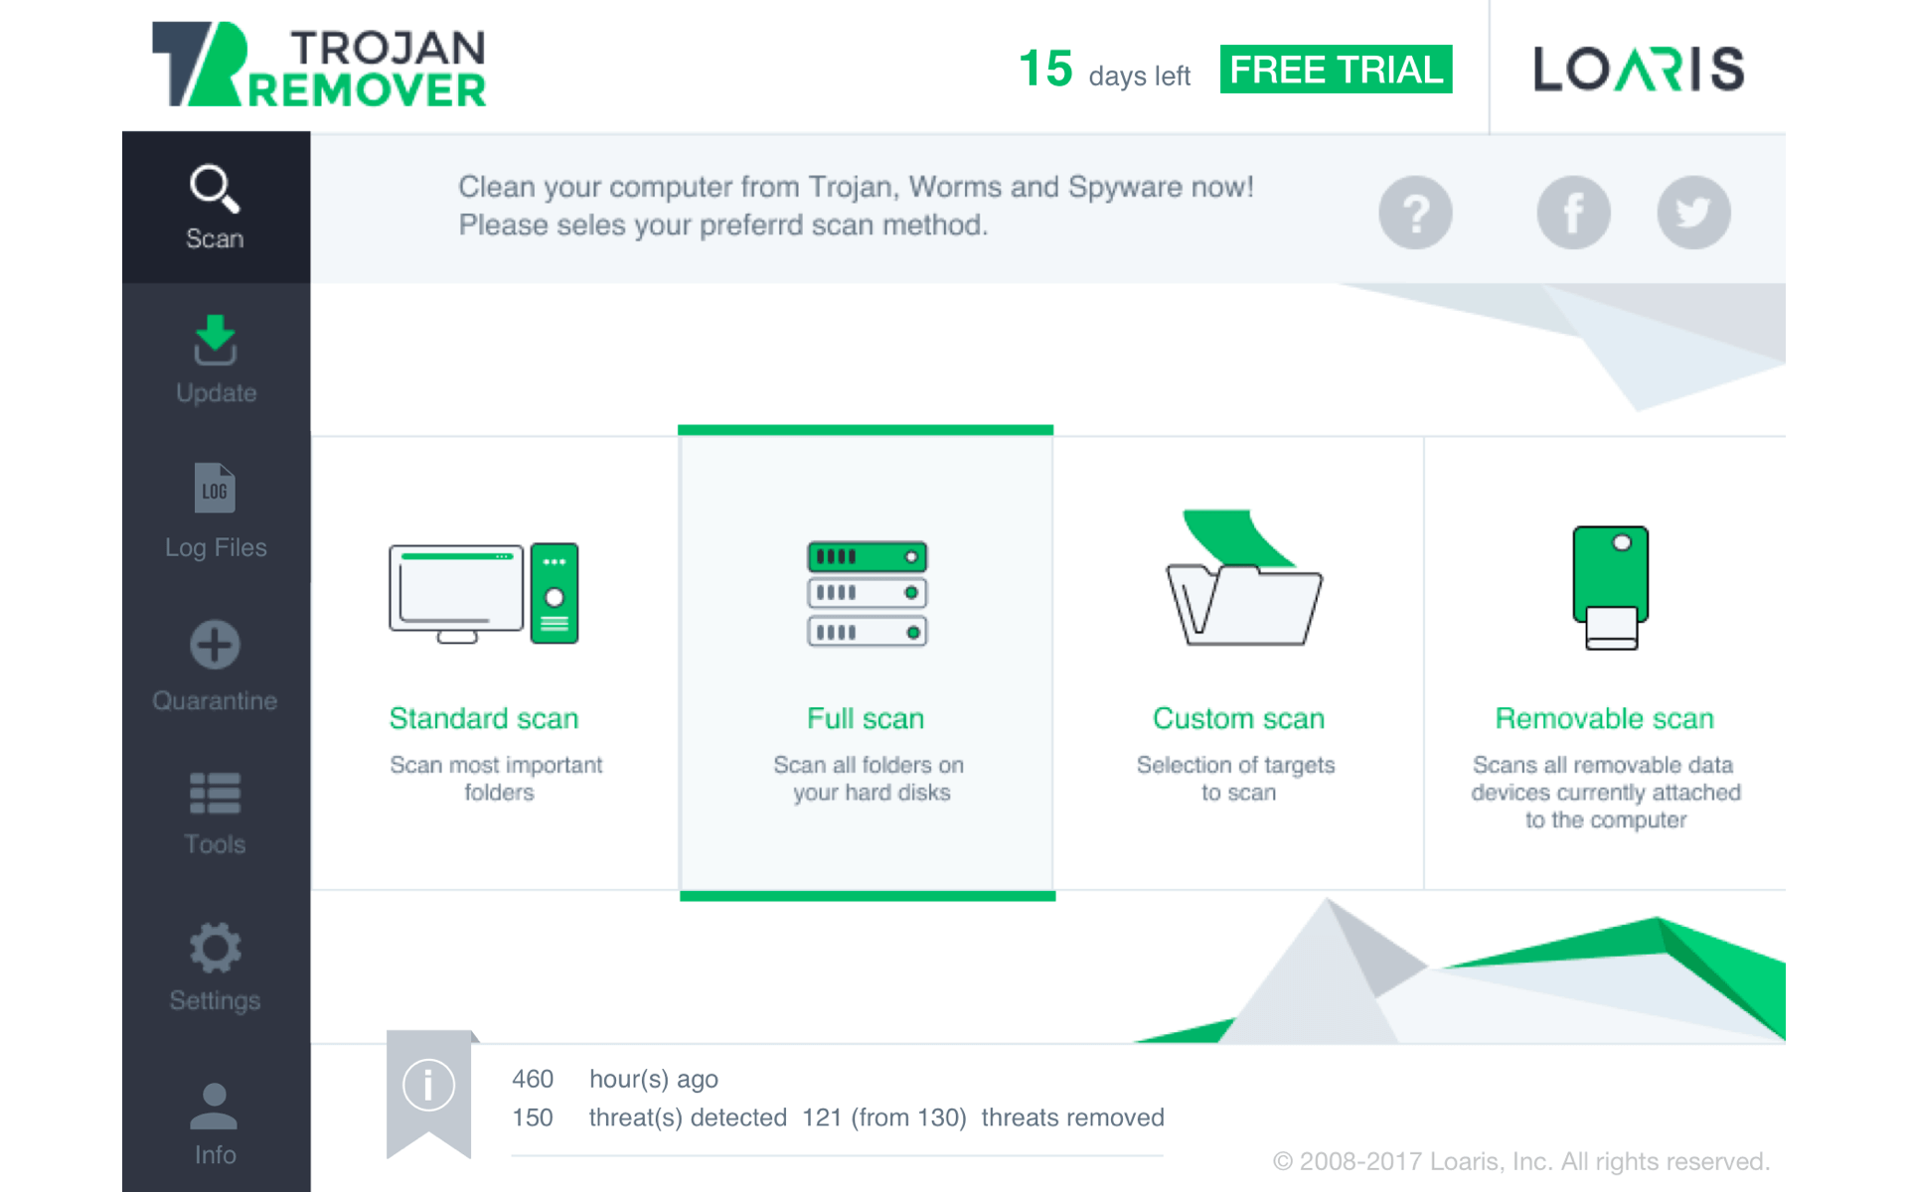Launch Removable scan USB drive icon
1908x1192 pixels.
point(1611,588)
